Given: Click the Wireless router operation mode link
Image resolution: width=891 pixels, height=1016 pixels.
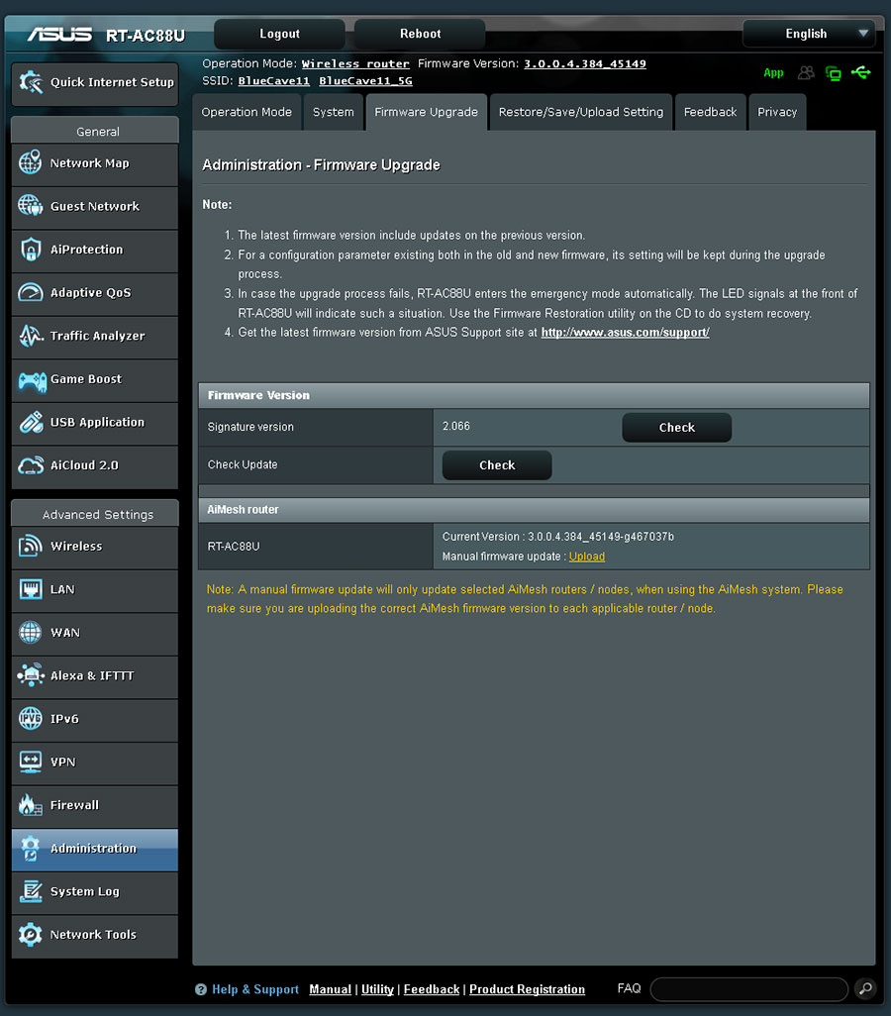Looking at the screenshot, I should click(x=355, y=63).
